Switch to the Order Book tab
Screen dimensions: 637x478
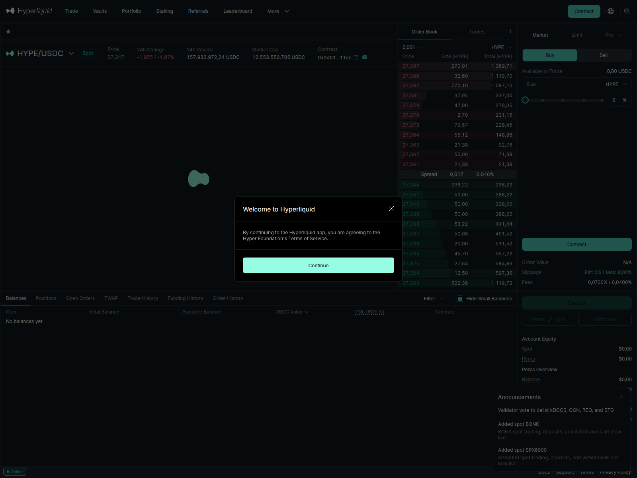tap(424, 32)
